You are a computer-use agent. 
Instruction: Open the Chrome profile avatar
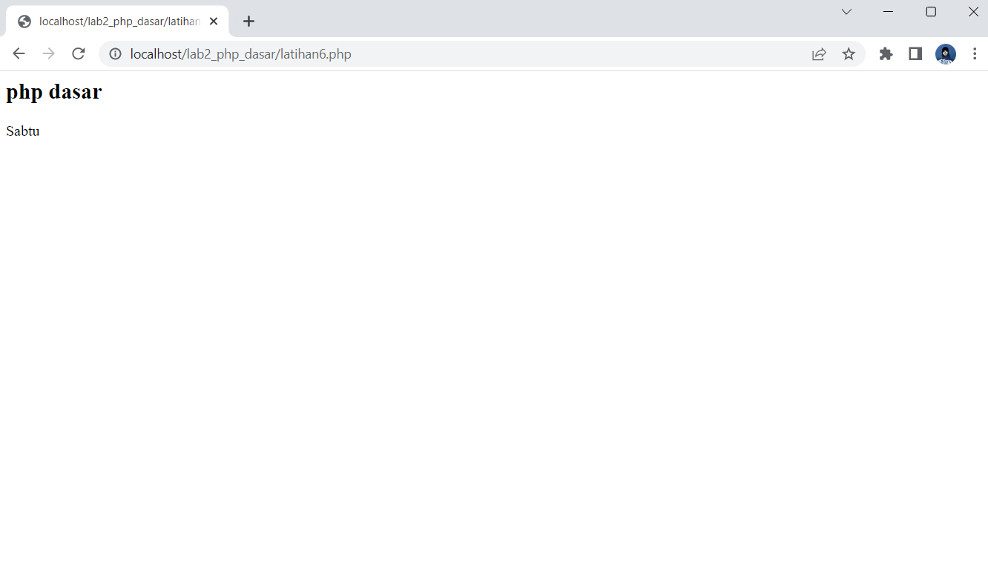(x=945, y=54)
